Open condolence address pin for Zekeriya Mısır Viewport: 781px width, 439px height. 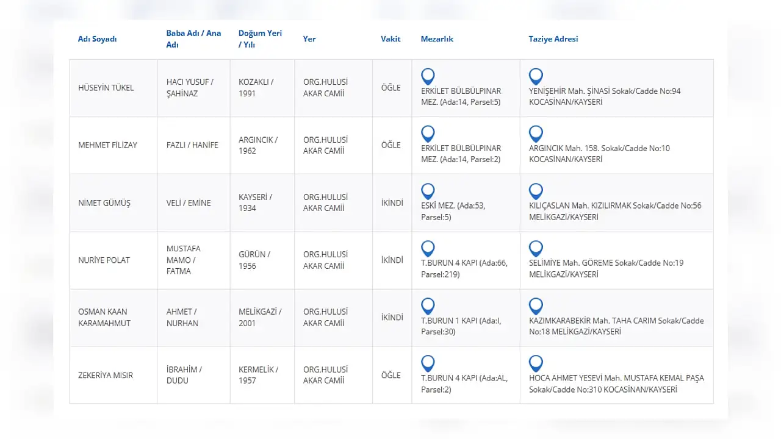pos(536,363)
